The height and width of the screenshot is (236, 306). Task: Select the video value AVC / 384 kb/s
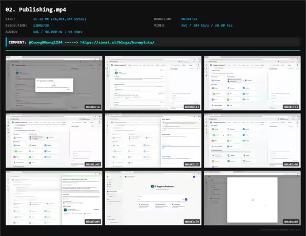pyautogui.click(x=207, y=26)
